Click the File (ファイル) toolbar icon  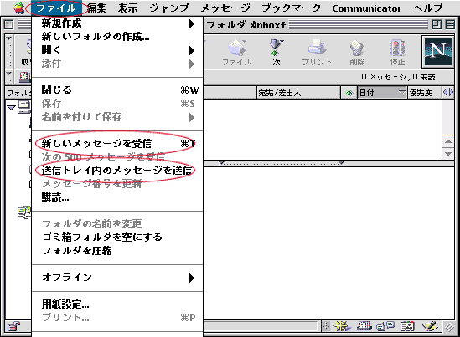click(237, 52)
